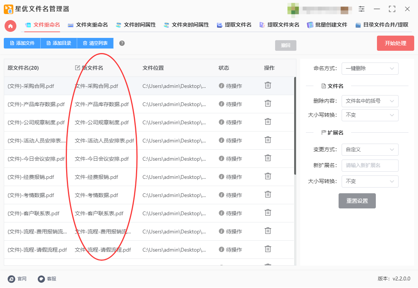Click the 重置设置 reset button

[x=357, y=201]
